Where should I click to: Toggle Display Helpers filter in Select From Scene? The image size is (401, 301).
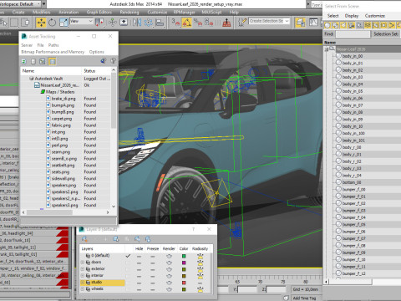360,25
